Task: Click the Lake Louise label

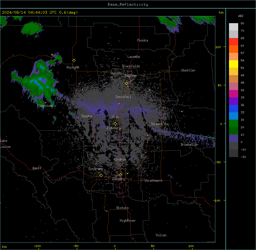Action: coord(5,144)
